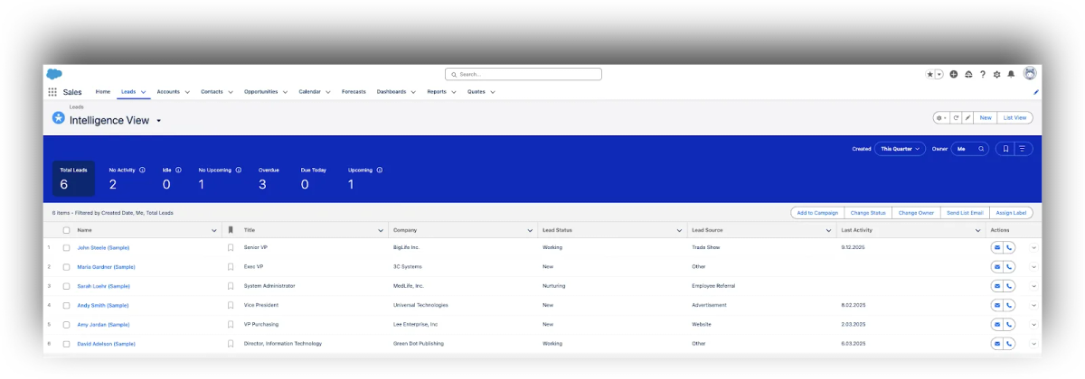Call John Steele via phone icon
The width and height of the screenshot is (1085, 379).
point(1009,246)
